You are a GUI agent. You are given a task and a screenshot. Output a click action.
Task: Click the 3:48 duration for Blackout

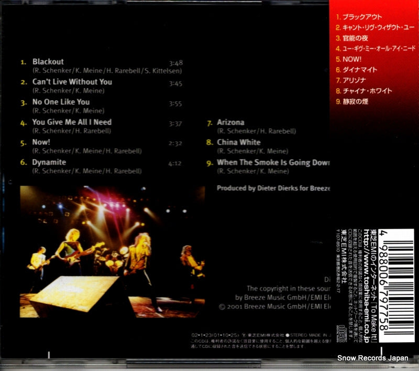(176, 63)
